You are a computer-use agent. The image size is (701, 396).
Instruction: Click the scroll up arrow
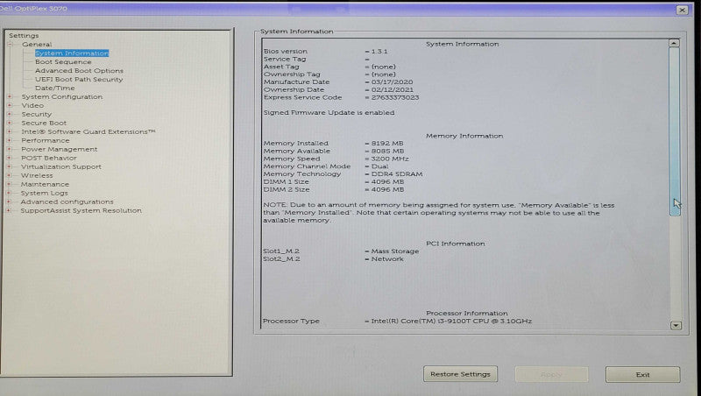tap(674, 43)
